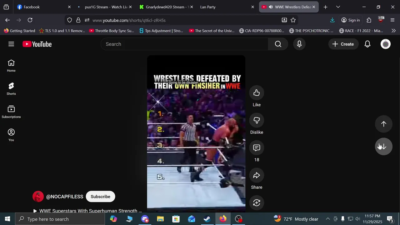This screenshot has width=400, height=225.
Task: Open Shorts in YouTube sidebar
Action: tap(11, 89)
